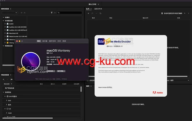192x121 pixels.
Task: Click the macOS Monterey wallpaper circle image
Action: click(x=31, y=61)
